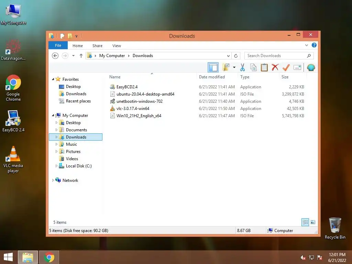Select the Win10_21H2_English_x64 ISO file
352x264 pixels.
[139, 116]
